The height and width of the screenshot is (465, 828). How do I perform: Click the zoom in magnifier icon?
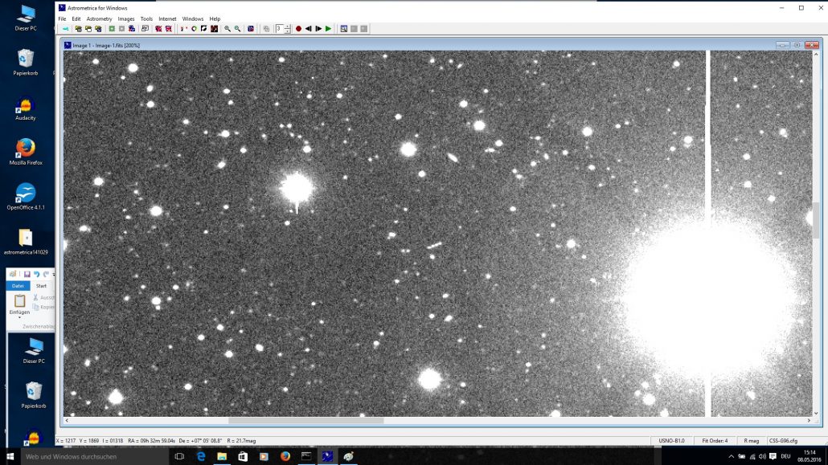(x=227, y=29)
